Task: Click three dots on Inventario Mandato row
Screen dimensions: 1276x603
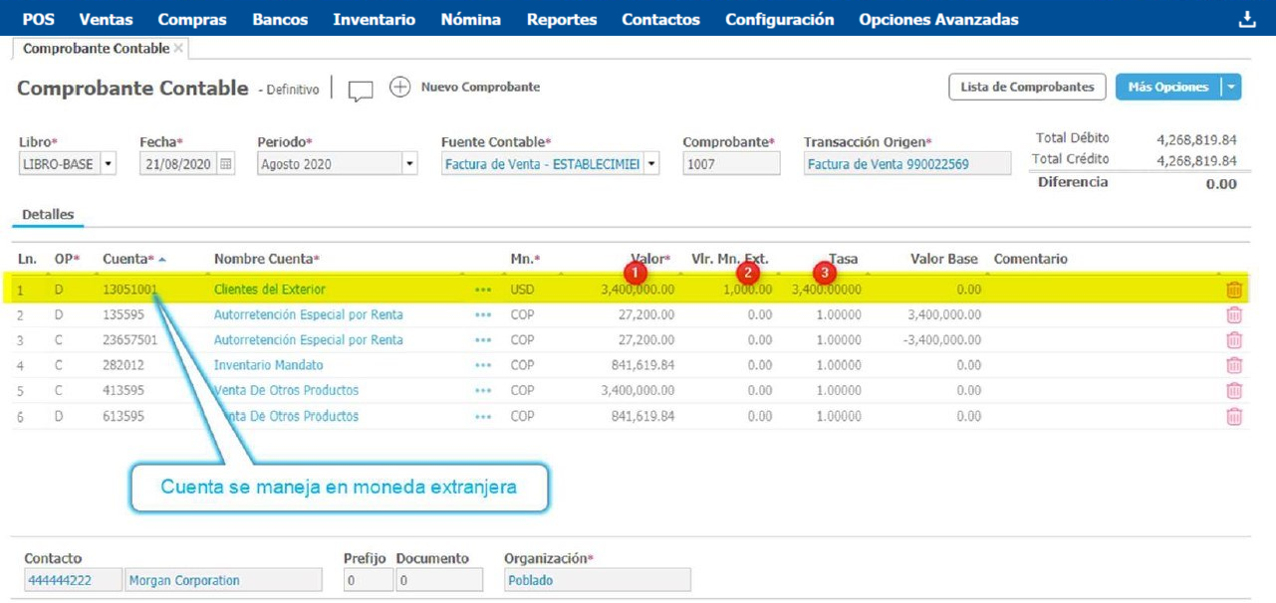Action: click(x=483, y=365)
